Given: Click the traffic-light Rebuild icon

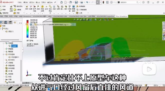Looking at the screenshot, I should 103,2.
